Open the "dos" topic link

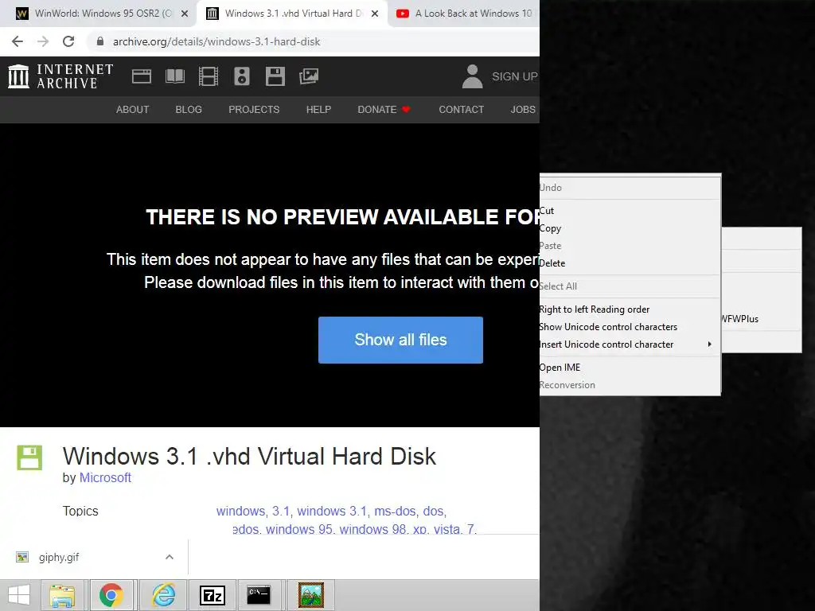(433, 511)
